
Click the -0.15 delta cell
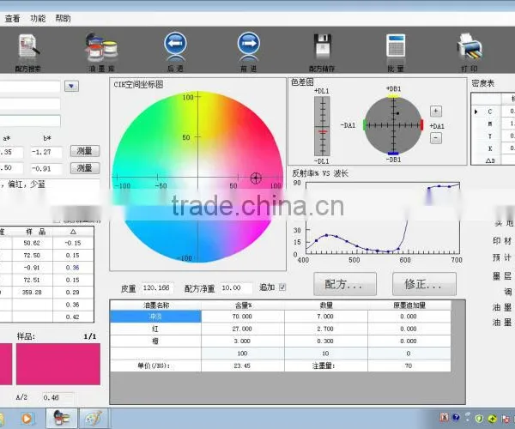click(73, 243)
